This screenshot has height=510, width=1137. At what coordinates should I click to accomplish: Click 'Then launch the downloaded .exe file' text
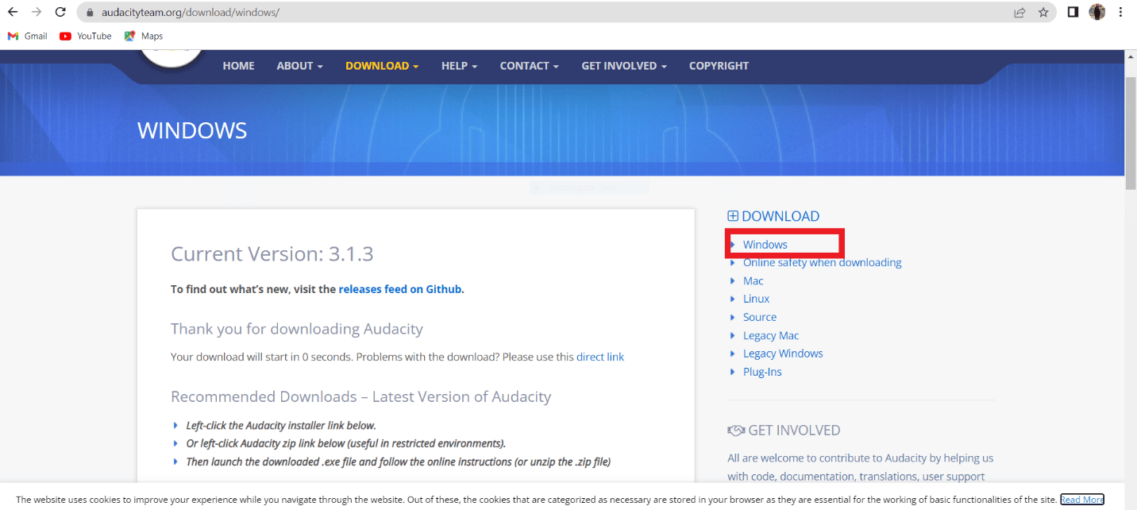tap(399, 462)
